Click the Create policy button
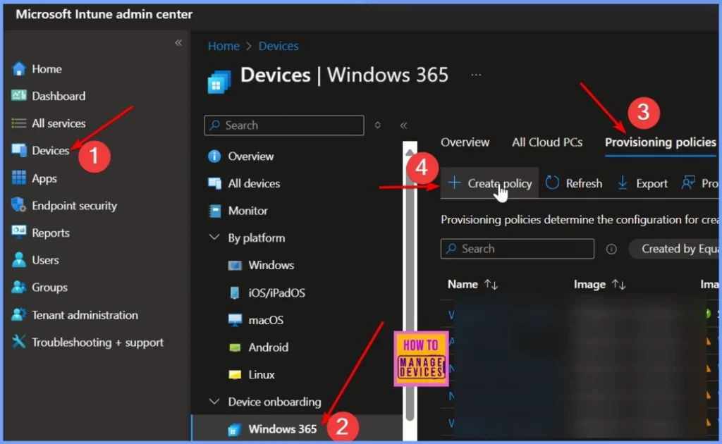 click(489, 183)
